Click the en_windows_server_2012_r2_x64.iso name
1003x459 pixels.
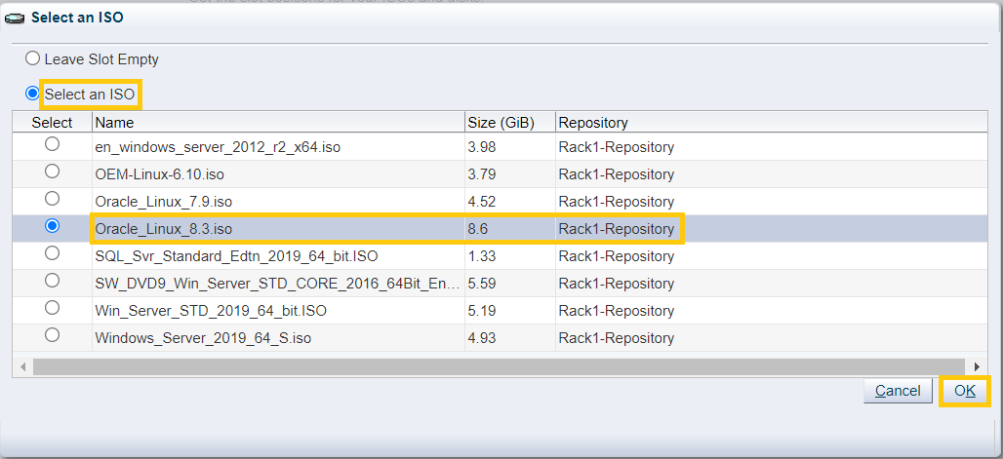coord(218,147)
